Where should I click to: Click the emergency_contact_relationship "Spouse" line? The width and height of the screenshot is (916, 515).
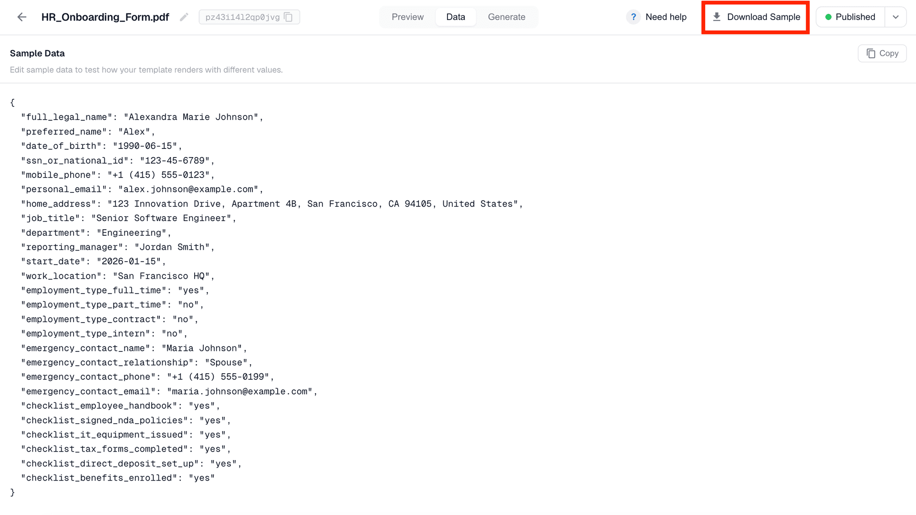point(136,362)
